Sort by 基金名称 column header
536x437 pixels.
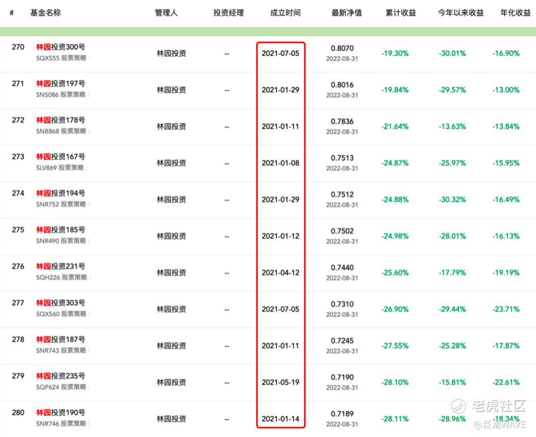pyautogui.click(x=46, y=13)
